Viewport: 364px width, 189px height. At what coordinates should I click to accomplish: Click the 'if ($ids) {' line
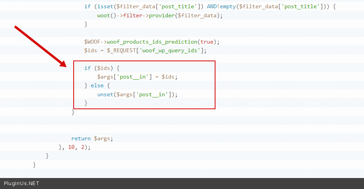(x=102, y=68)
